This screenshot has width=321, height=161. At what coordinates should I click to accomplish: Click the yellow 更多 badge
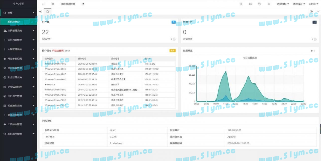(x=173, y=50)
